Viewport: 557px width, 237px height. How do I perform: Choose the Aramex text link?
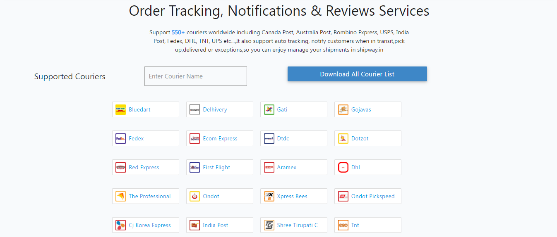point(287,167)
